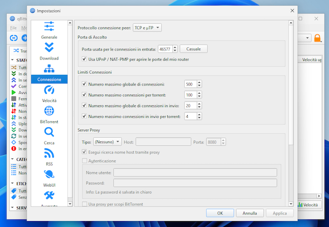Click the proxy Password input field
This screenshot has width=329, height=227.
tap(195, 183)
